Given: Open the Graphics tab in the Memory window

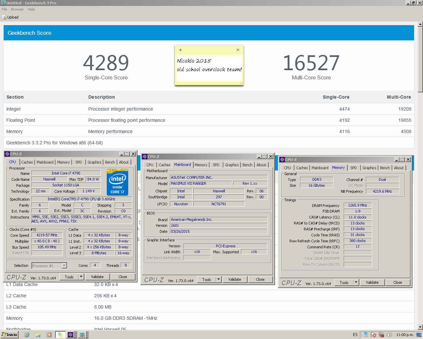Looking at the screenshot, I should coord(369,168).
